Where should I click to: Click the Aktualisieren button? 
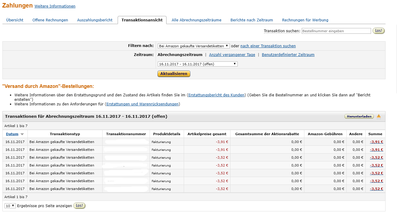(x=174, y=74)
